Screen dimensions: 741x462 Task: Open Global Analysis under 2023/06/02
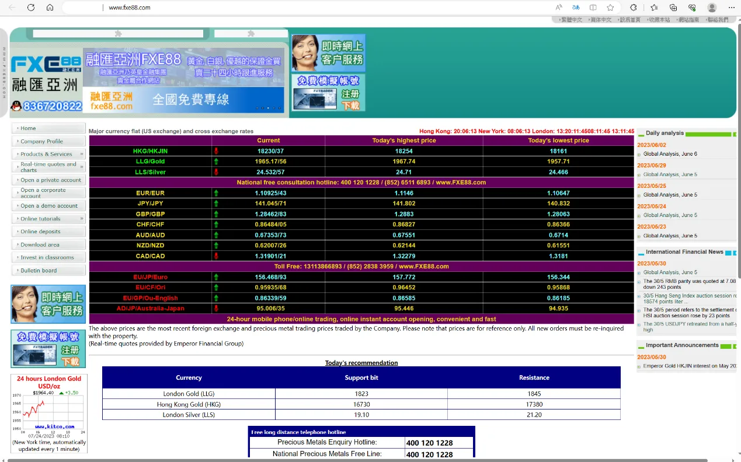point(670,154)
